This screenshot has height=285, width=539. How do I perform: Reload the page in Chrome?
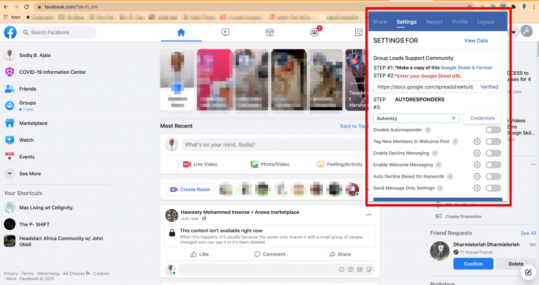click(26, 6)
